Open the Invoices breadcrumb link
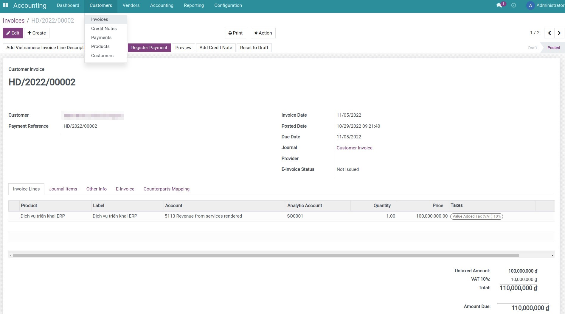Screen dimensions: 565x314 click(13, 20)
